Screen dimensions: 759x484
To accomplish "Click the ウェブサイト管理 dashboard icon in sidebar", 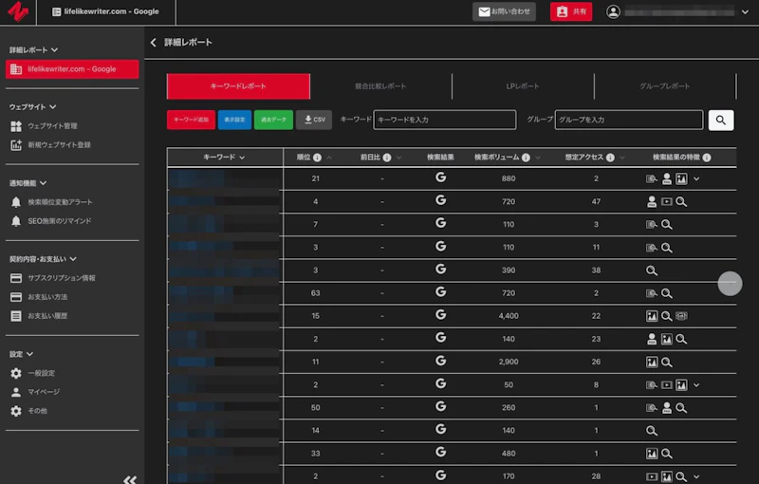I will (x=16, y=126).
